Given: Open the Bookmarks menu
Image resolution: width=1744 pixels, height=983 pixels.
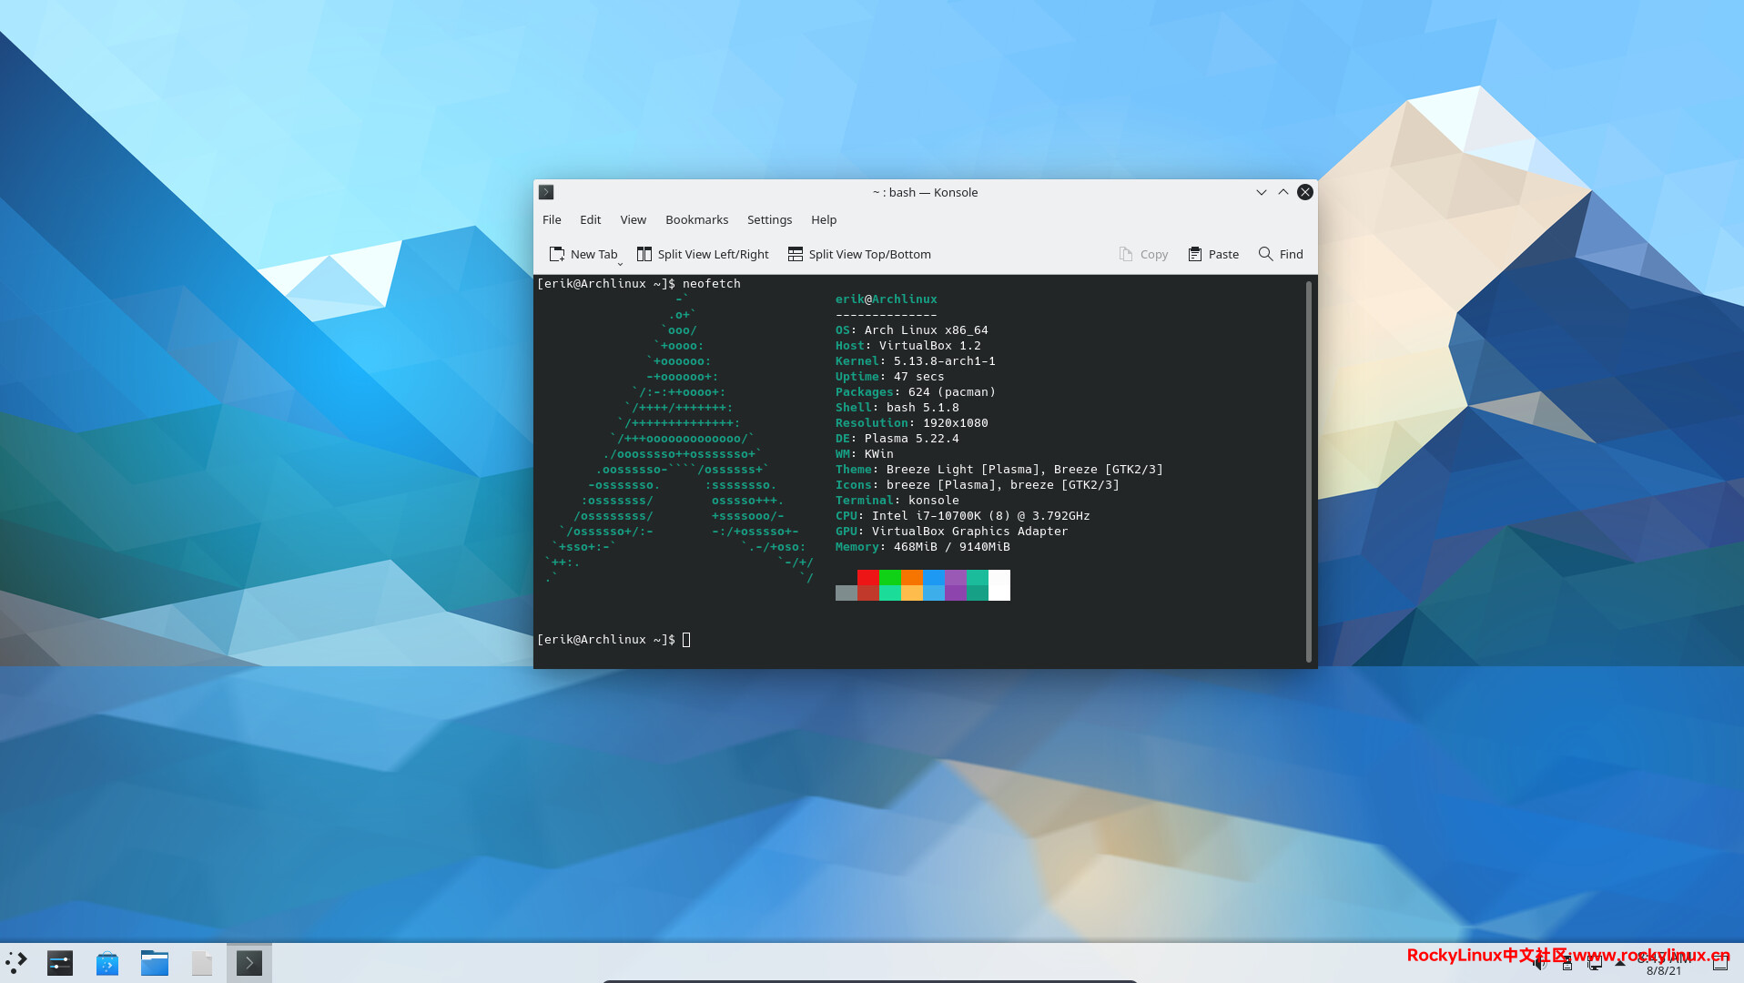Looking at the screenshot, I should pyautogui.click(x=696, y=219).
